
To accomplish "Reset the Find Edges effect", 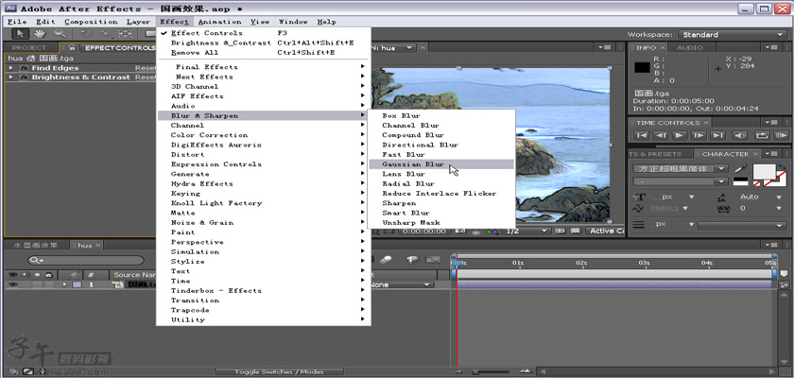I will click(145, 68).
